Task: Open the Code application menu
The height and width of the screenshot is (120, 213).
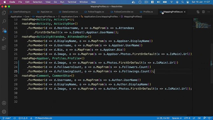Action: coord(12,2)
